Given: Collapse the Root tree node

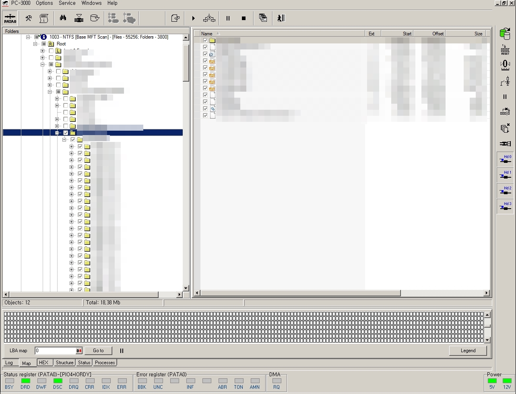Looking at the screenshot, I should pyautogui.click(x=35, y=44).
